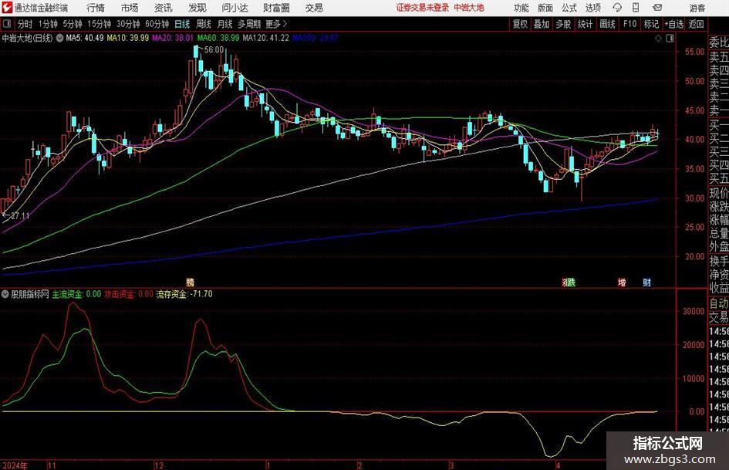Open F10 company info
The height and width of the screenshot is (470, 729).
click(629, 24)
